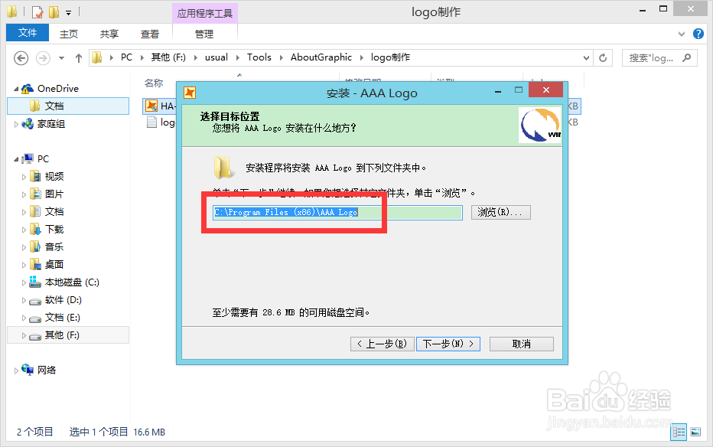Click the 浏览(R)... button
The image size is (713, 447).
click(500, 212)
